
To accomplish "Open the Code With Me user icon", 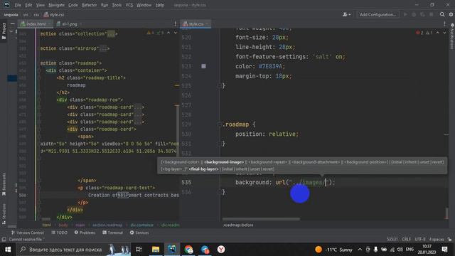I will click(346, 14).
